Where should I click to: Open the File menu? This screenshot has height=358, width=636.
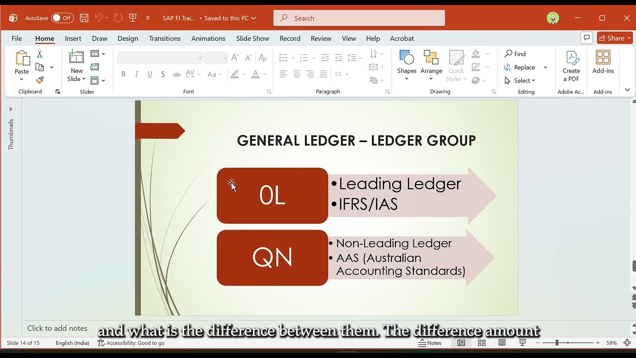[x=17, y=38]
